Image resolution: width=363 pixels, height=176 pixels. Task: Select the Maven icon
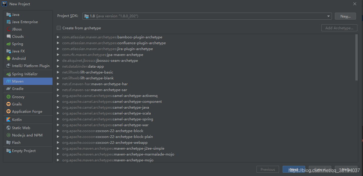9,81
